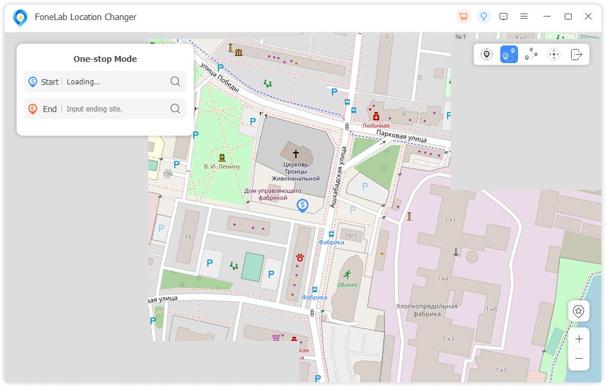Viewport: 606px width, 387px height.
Task: Click 'Хлопкопрядильная фабрика' label on map
Action: (x=426, y=310)
